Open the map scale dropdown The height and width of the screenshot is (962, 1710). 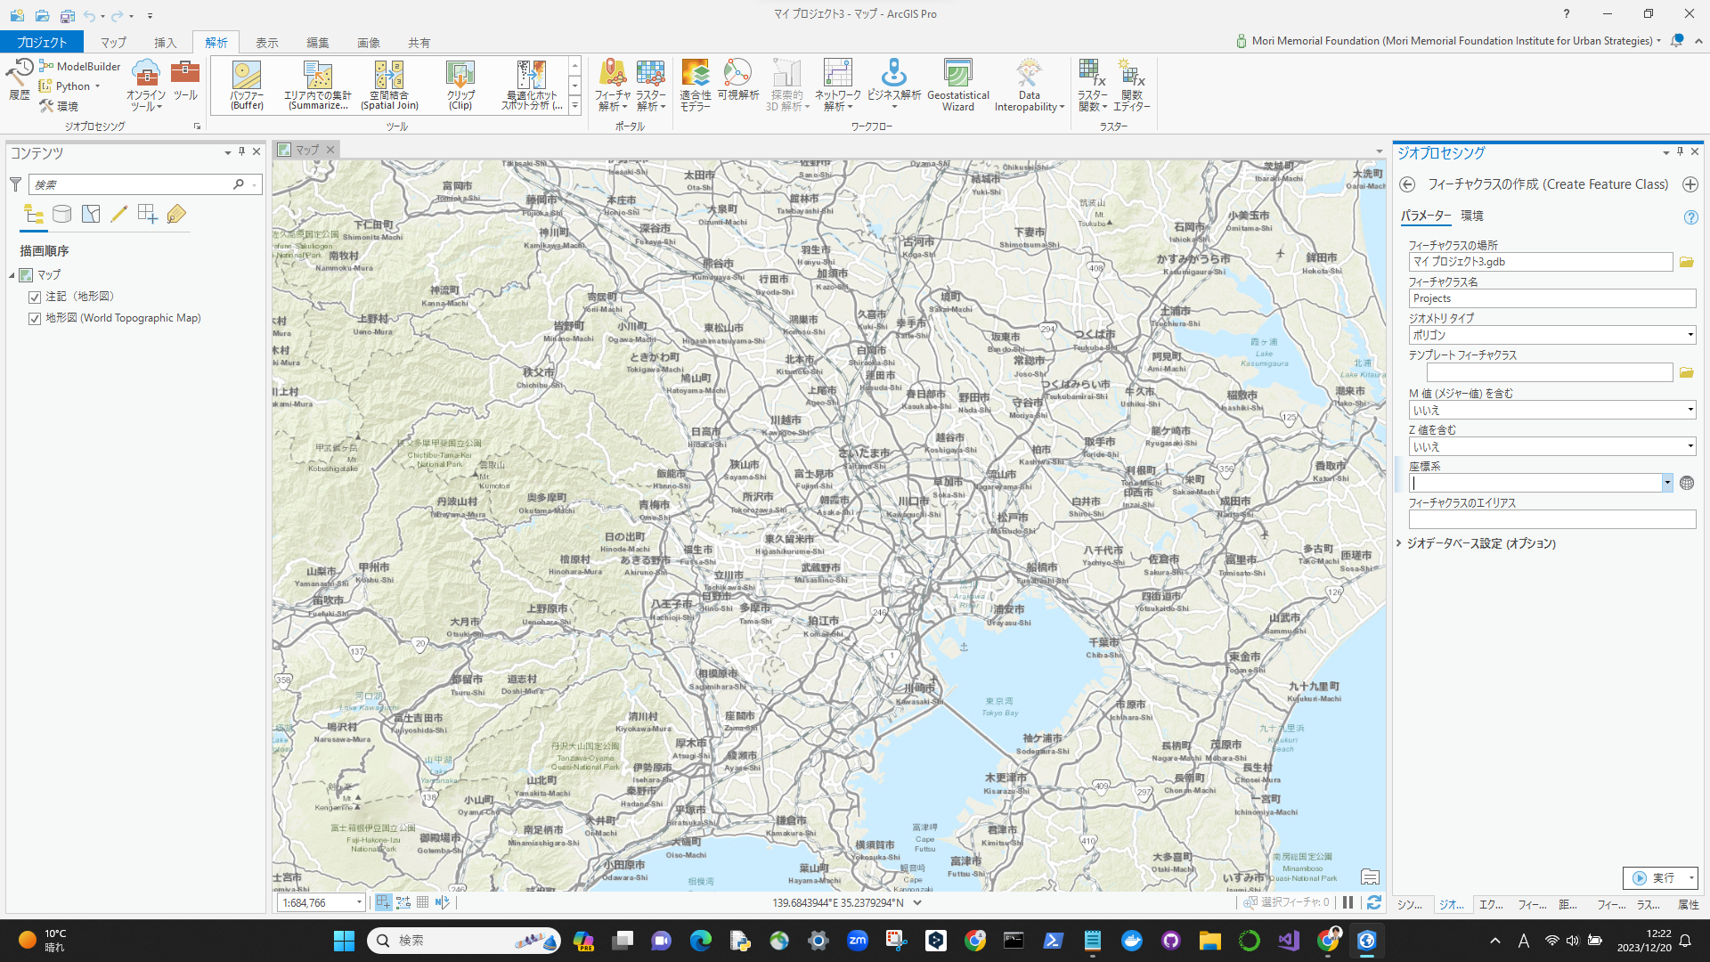pyautogui.click(x=359, y=902)
